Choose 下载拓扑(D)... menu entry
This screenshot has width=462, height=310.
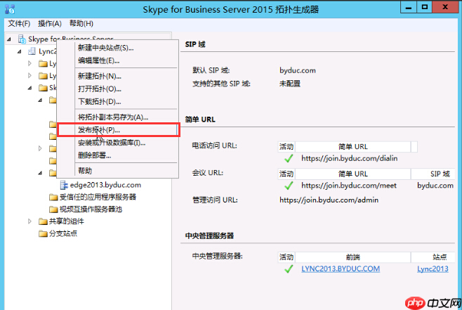tap(99, 101)
